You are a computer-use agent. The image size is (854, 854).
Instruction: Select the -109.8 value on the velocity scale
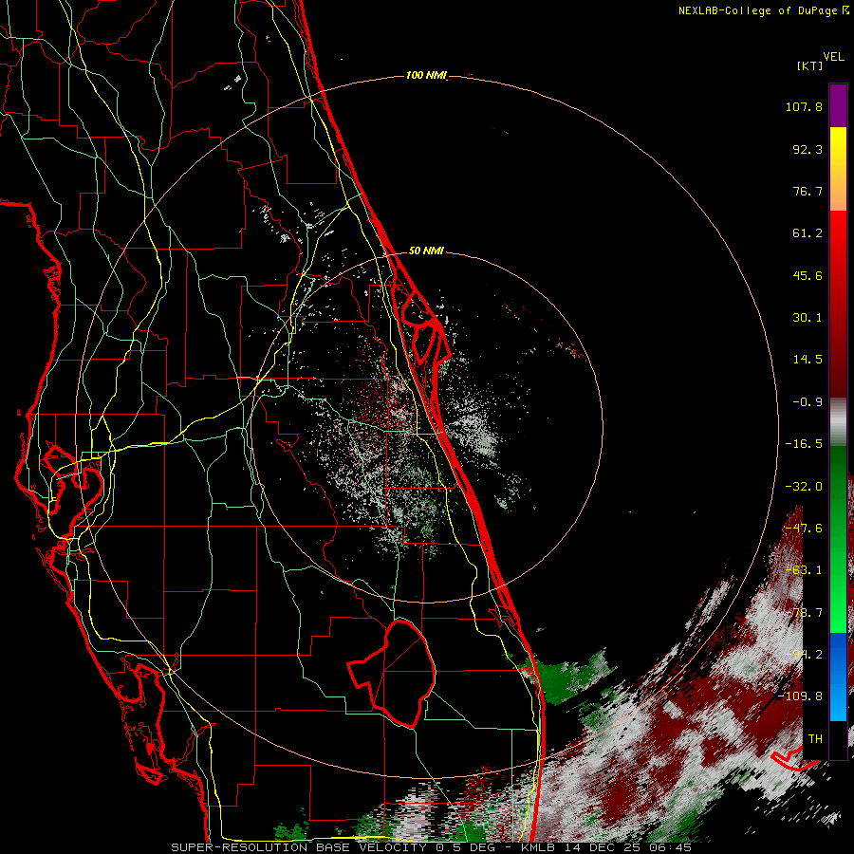[x=800, y=696]
